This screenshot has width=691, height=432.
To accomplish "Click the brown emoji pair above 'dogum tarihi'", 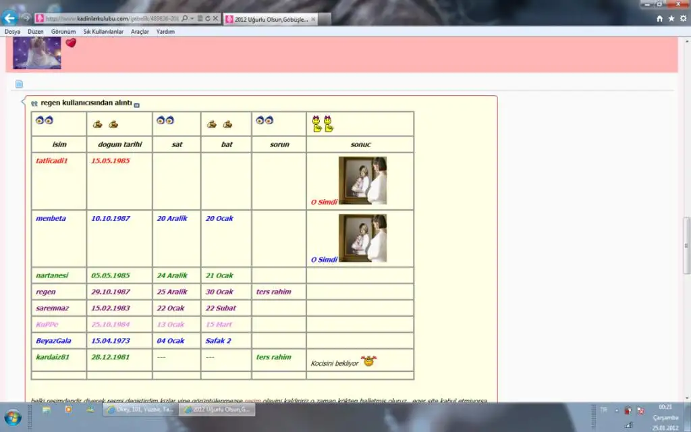I will click(x=105, y=124).
